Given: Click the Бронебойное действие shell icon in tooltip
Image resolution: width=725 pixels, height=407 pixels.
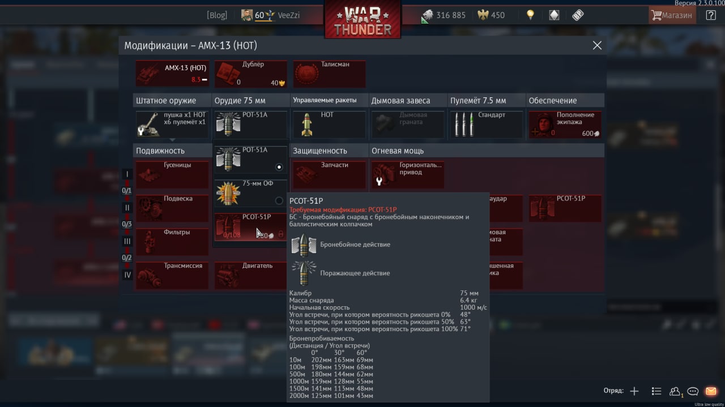Looking at the screenshot, I should click(x=304, y=245).
